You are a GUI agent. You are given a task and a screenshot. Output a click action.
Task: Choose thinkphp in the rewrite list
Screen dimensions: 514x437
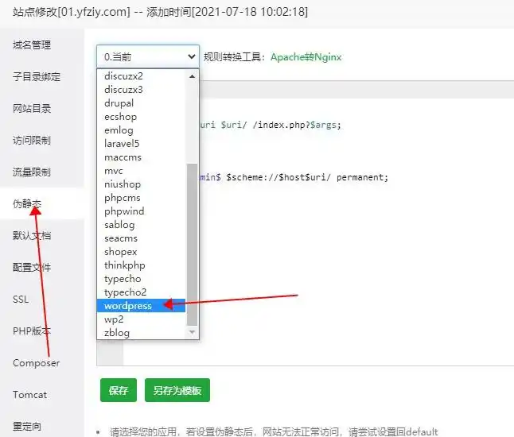(x=124, y=265)
